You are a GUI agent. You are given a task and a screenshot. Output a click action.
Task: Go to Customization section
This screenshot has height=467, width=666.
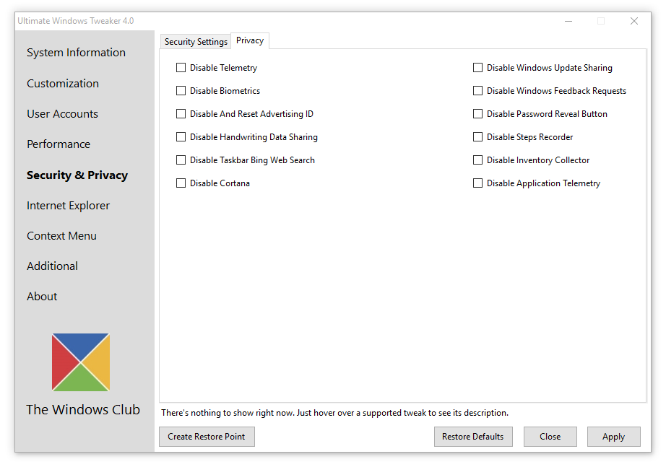pos(63,84)
